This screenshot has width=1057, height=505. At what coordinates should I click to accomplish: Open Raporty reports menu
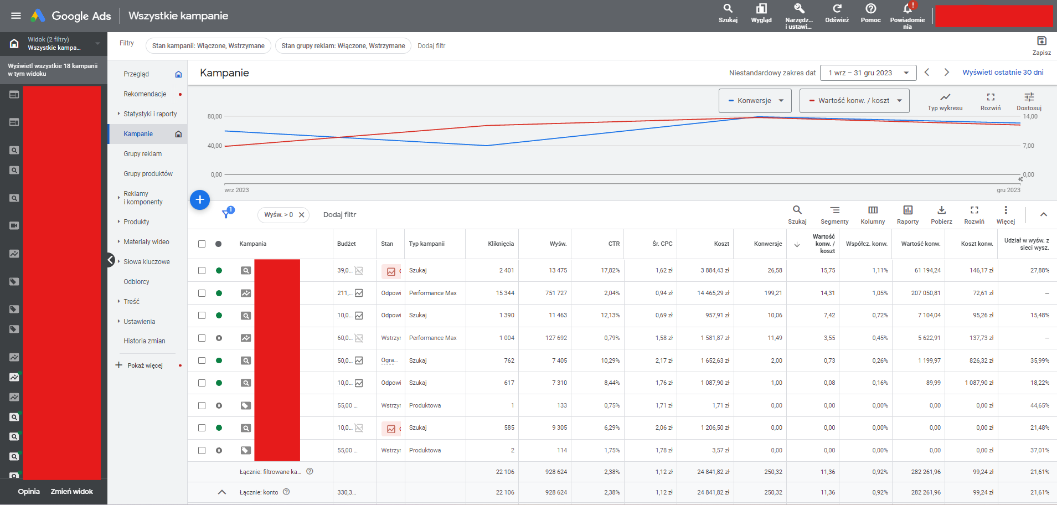[908, 215]
